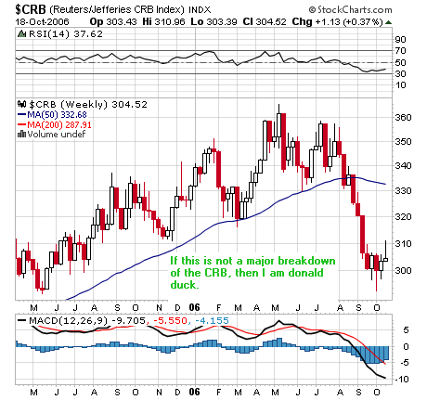Click the 18-Oct-2006 date label
Image resolution: width=427 pixels, height=400 pixels.
coord(42,22)
